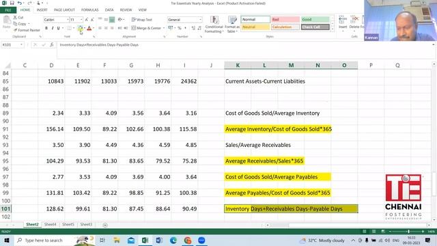Viewport: 437px width, 246px height.
Task: Apply the yellow fill color bucket
Action: click(80, 28)
